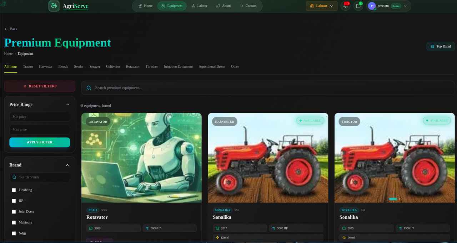Click calendar icon beside 2017 on Sonalika card
The height and width of the screenshot is (243, 457).
(217, 228)
